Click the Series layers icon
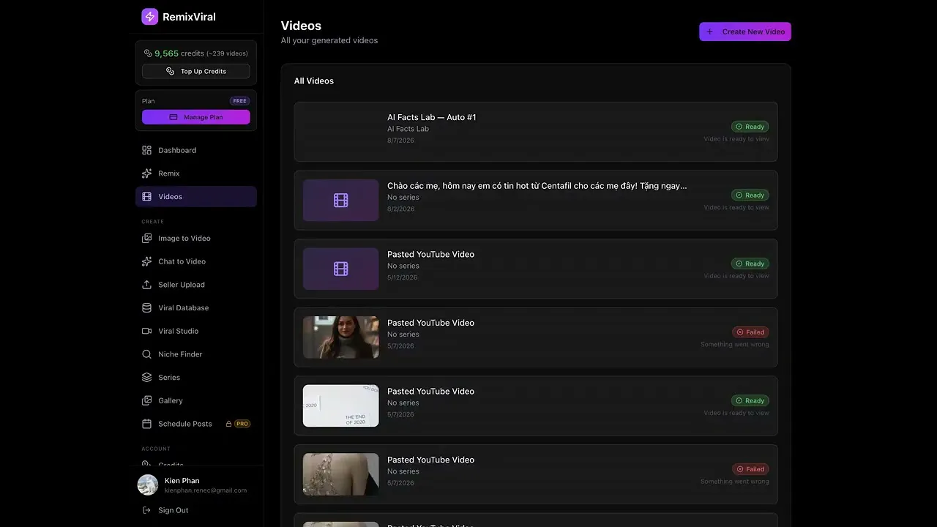Viewport: 937px width, 527px height. (x=146, y=378)
